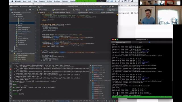This screenshot has height=102, width=182.
Task: Expand Binary Skeletons node
Action: click(x=14, y=58)
